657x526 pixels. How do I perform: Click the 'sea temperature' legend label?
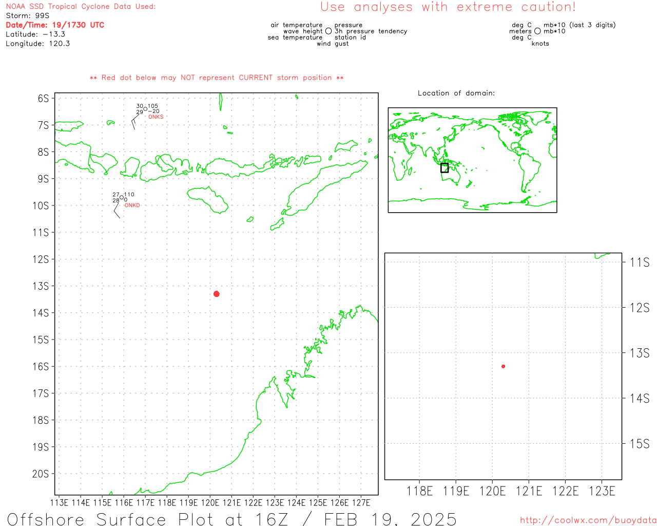[x=295, y=37]
